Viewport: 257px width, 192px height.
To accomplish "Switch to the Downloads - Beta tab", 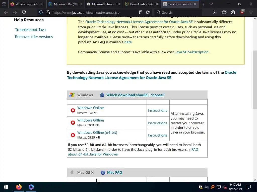I will click(141, 4).
